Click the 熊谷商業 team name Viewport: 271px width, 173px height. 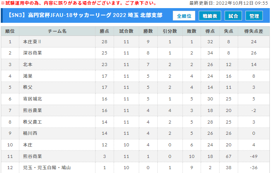32,156
